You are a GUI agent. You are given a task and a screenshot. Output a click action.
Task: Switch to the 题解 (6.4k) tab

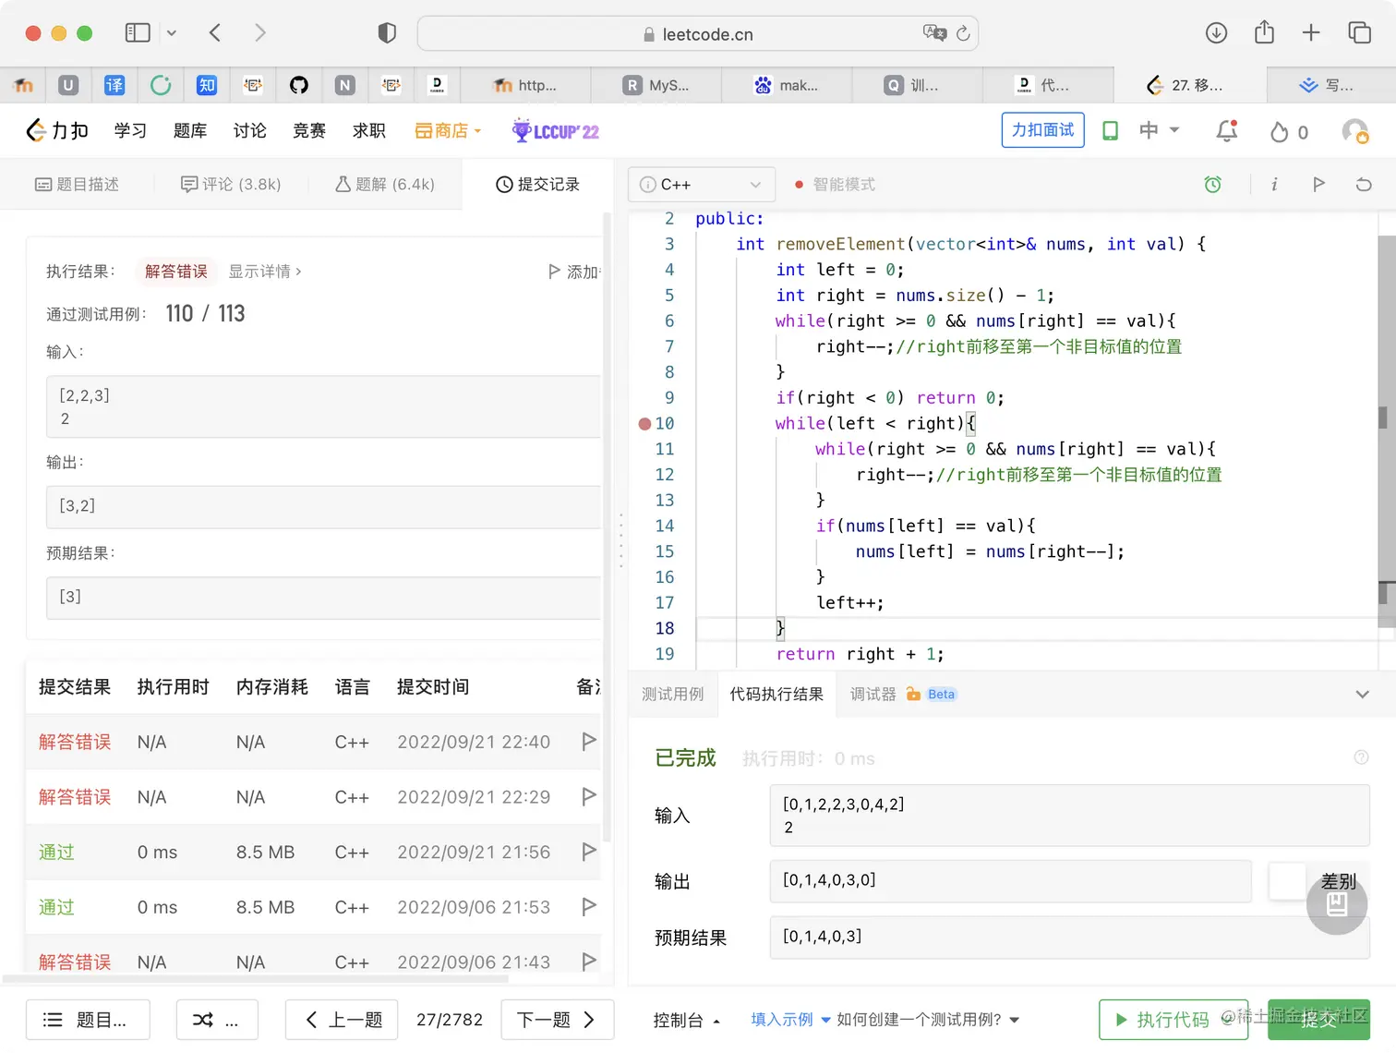[x=385, y=185]
